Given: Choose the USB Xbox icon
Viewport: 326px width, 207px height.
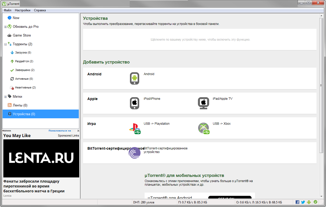Looking at the screenshot, I should 204,128.
